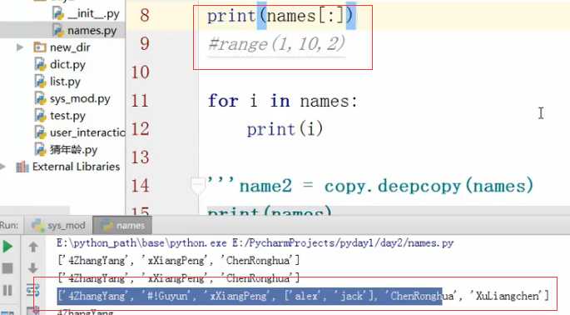The height and width of the screenshot is (315, 570).
Task: Switch to the sys_mod run tab
Action: 59,226
